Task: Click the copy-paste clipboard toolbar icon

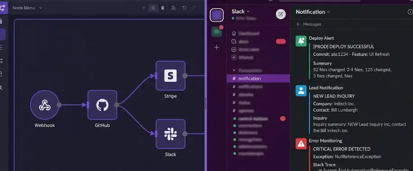Action: pos(173,8)
